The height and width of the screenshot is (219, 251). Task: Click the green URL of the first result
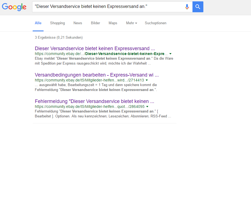pos(101,54)
